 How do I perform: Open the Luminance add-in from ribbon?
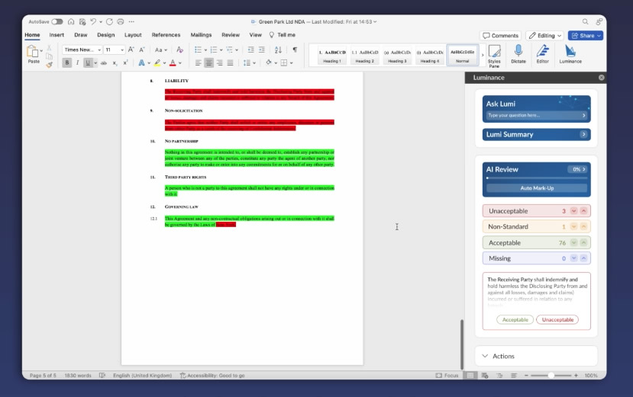pos(570,53)
